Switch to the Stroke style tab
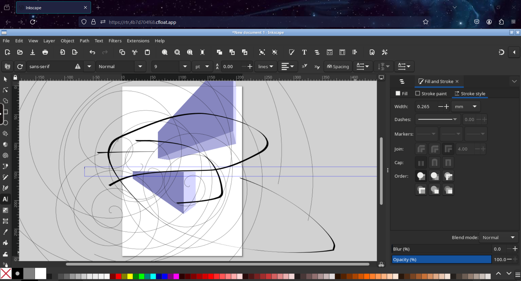The image size is (521, 281). [x=470, y=94]
